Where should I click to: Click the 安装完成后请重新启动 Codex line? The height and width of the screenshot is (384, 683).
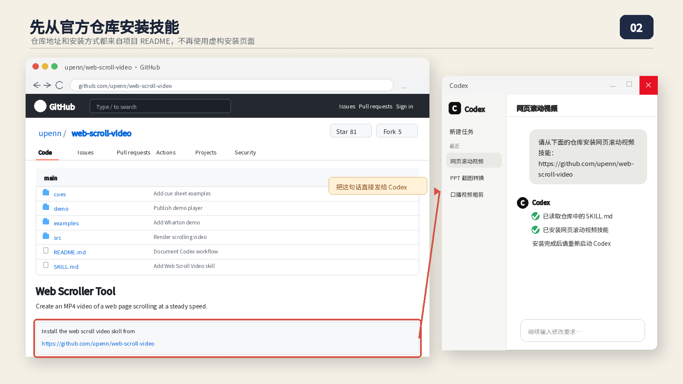572,244
